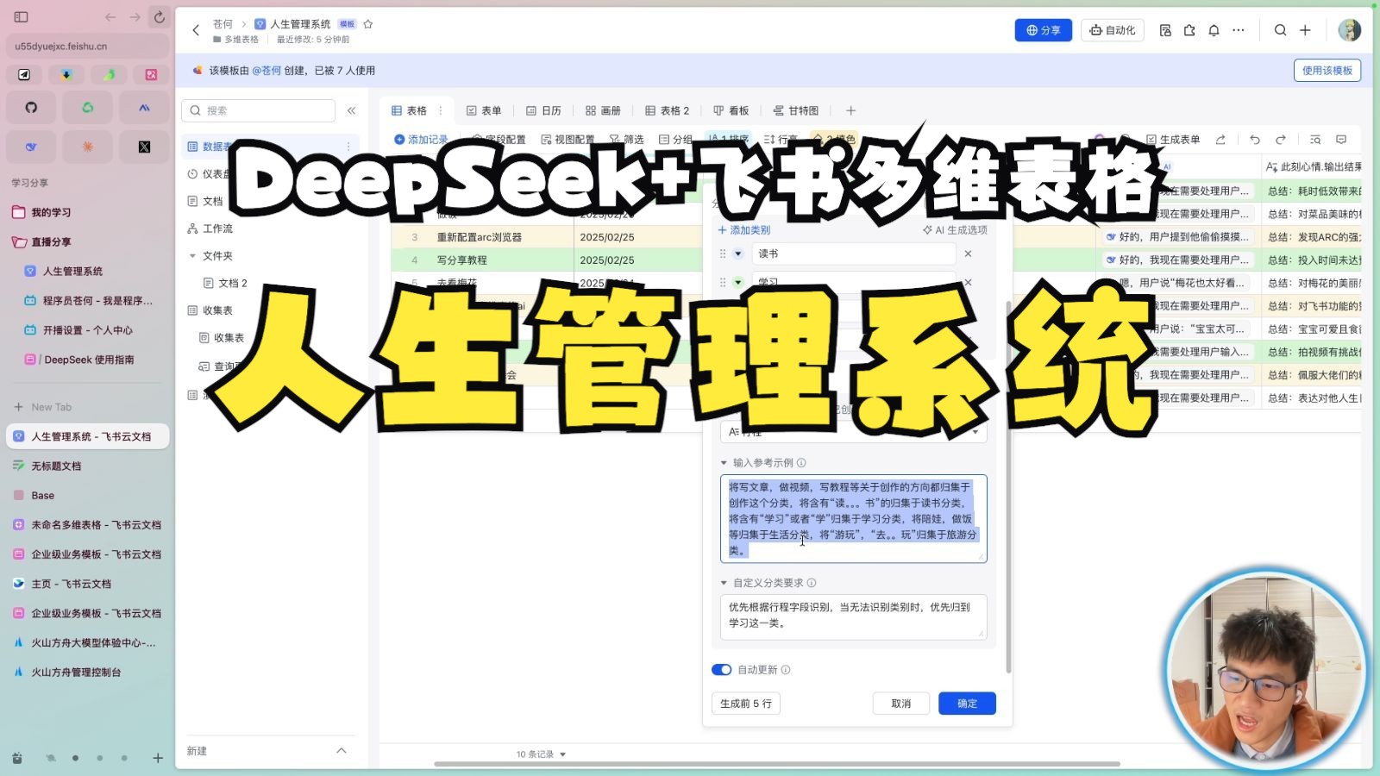Open the 添加记录 (add record) button
This screenshot has height=776, width=1380.
click(x=418, y=138)
